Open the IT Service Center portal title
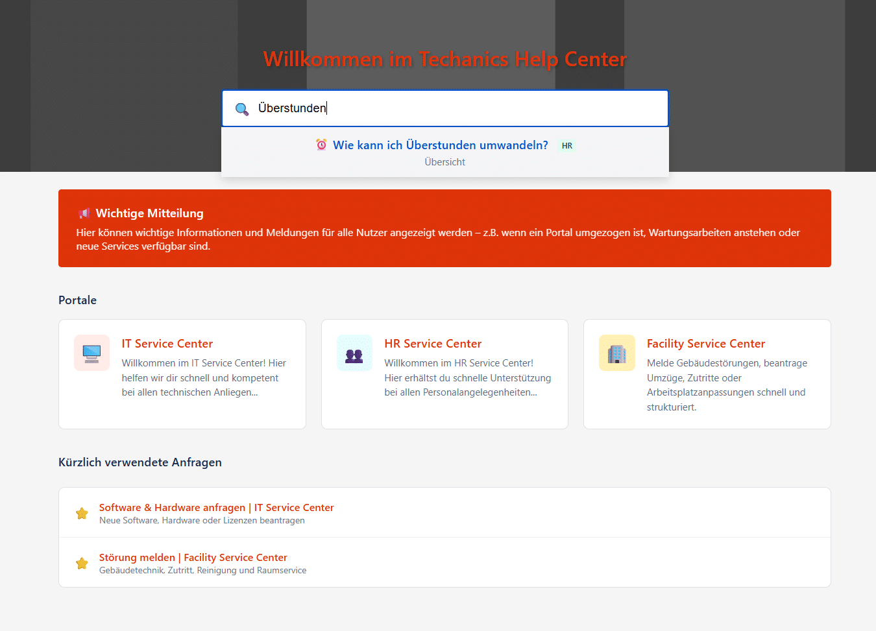Screen dimensions: 876x631 pos(167,344)
